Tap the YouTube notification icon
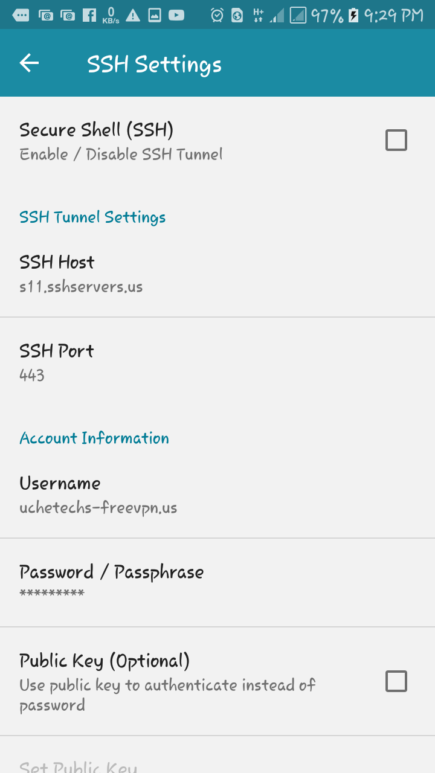 (x=176, y=15)
